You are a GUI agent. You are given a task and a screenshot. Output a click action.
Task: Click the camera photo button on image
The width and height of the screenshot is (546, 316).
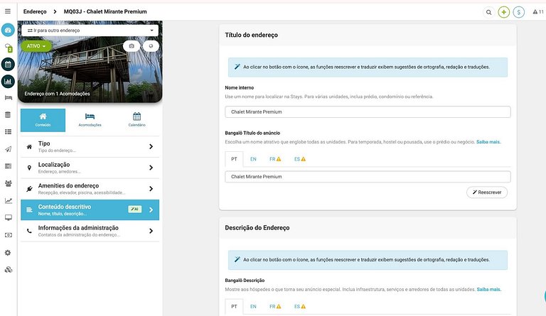(x=132, y=46)
